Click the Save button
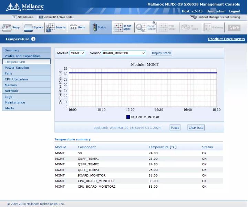This screenshot has width=248, height=207. click(234, 27)
